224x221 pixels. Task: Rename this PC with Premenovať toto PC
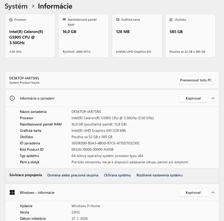[x=196, y=80]
